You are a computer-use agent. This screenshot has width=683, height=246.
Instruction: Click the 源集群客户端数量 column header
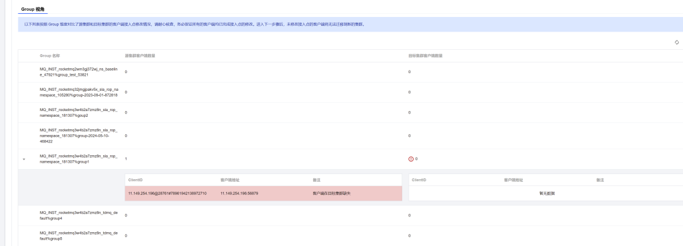140,56
